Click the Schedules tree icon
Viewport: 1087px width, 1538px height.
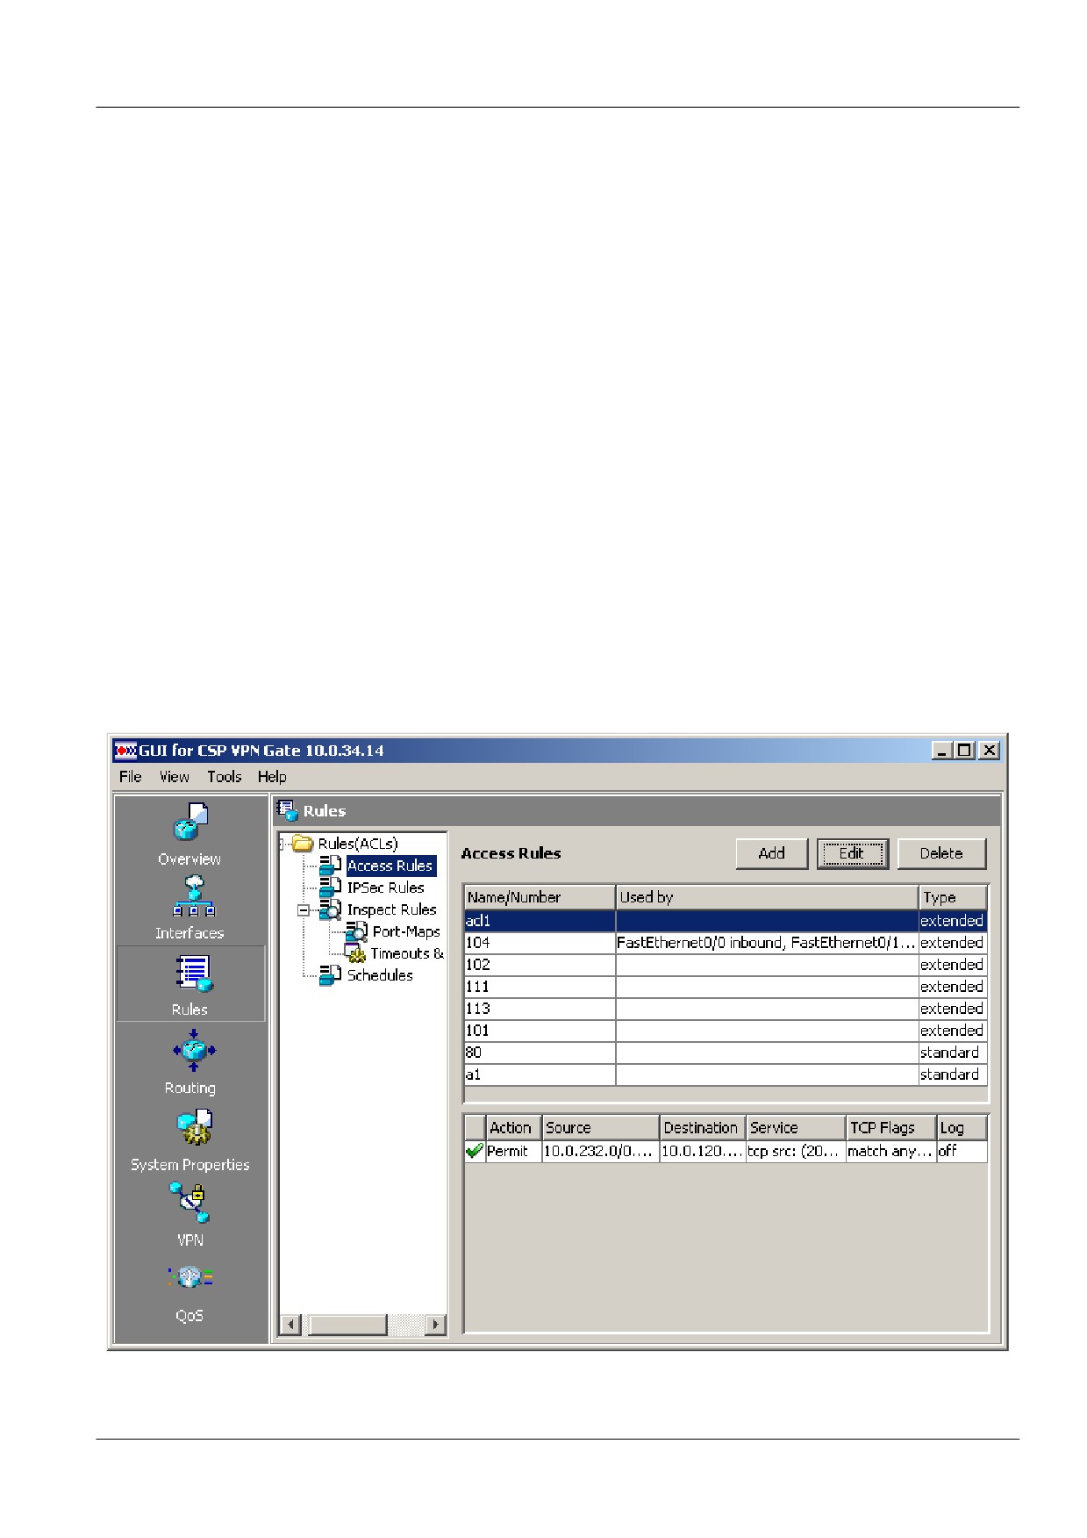[331, 975]
